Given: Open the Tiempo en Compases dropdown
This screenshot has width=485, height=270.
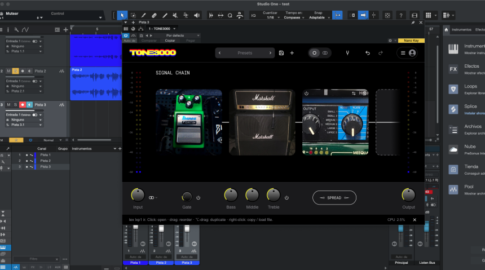Looking at the screenshot, I should point(294,17).
